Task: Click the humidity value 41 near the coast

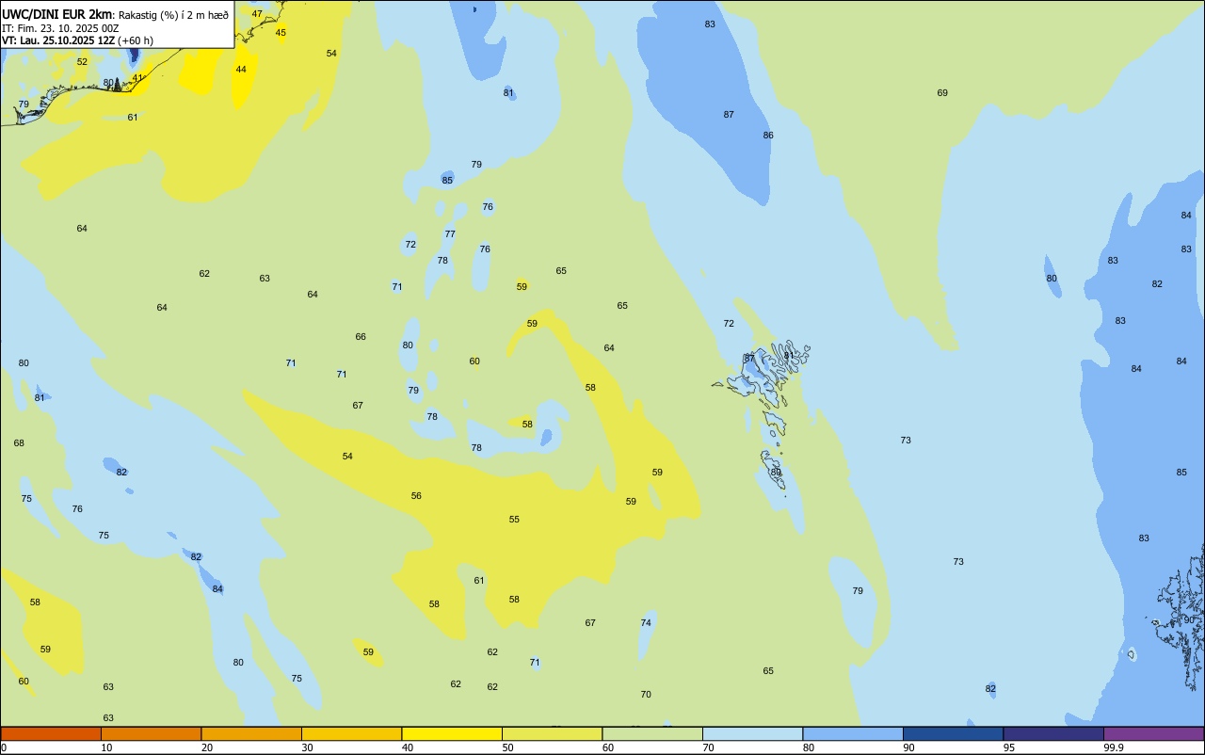Action: (x=137, y=78)
